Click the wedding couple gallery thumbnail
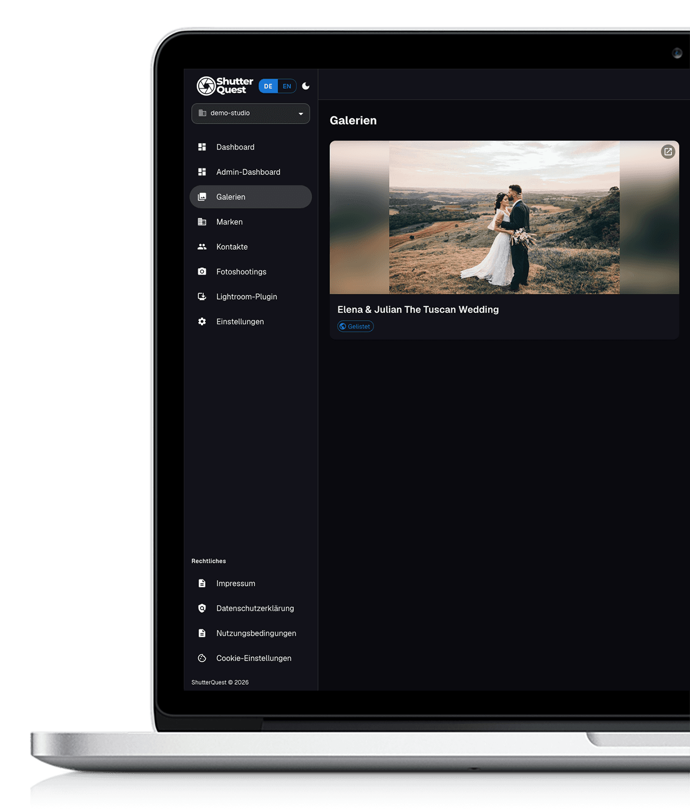 (x=504, y=218)
